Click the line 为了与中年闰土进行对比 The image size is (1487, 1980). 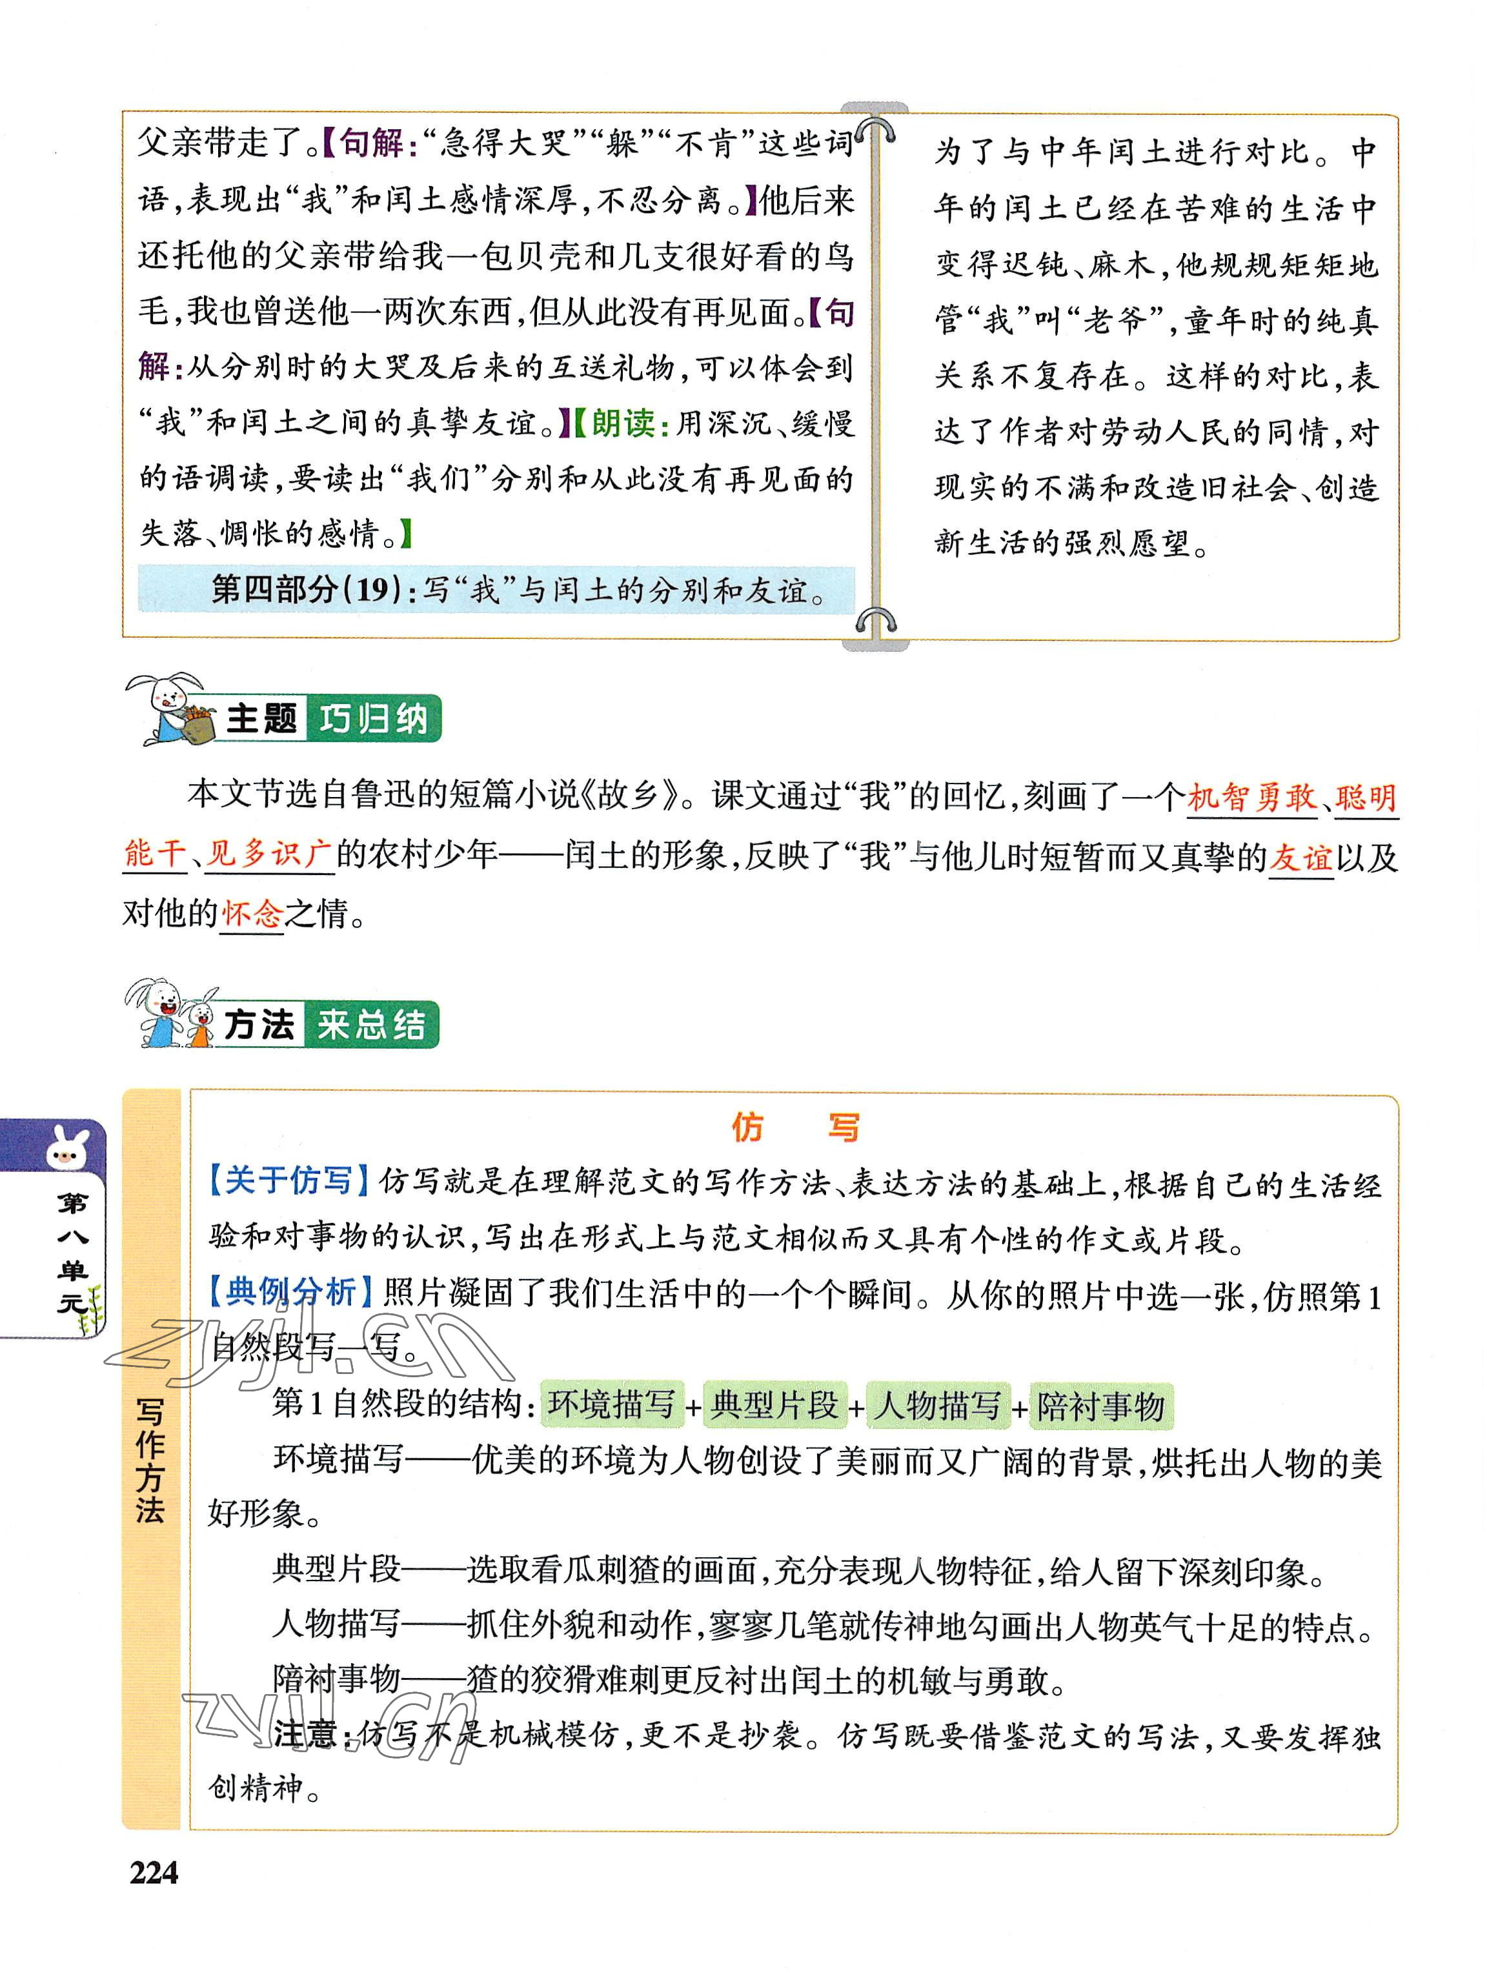[1155, 151]
